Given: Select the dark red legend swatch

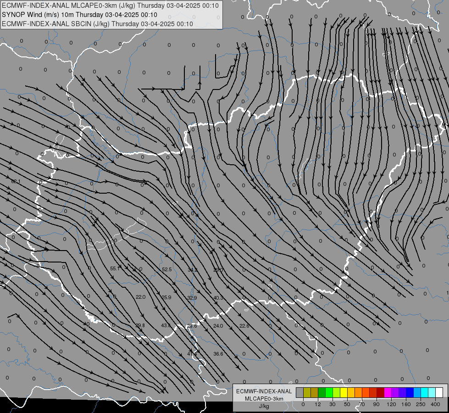Looking at the screenshot, I should (x=381, y=392).
